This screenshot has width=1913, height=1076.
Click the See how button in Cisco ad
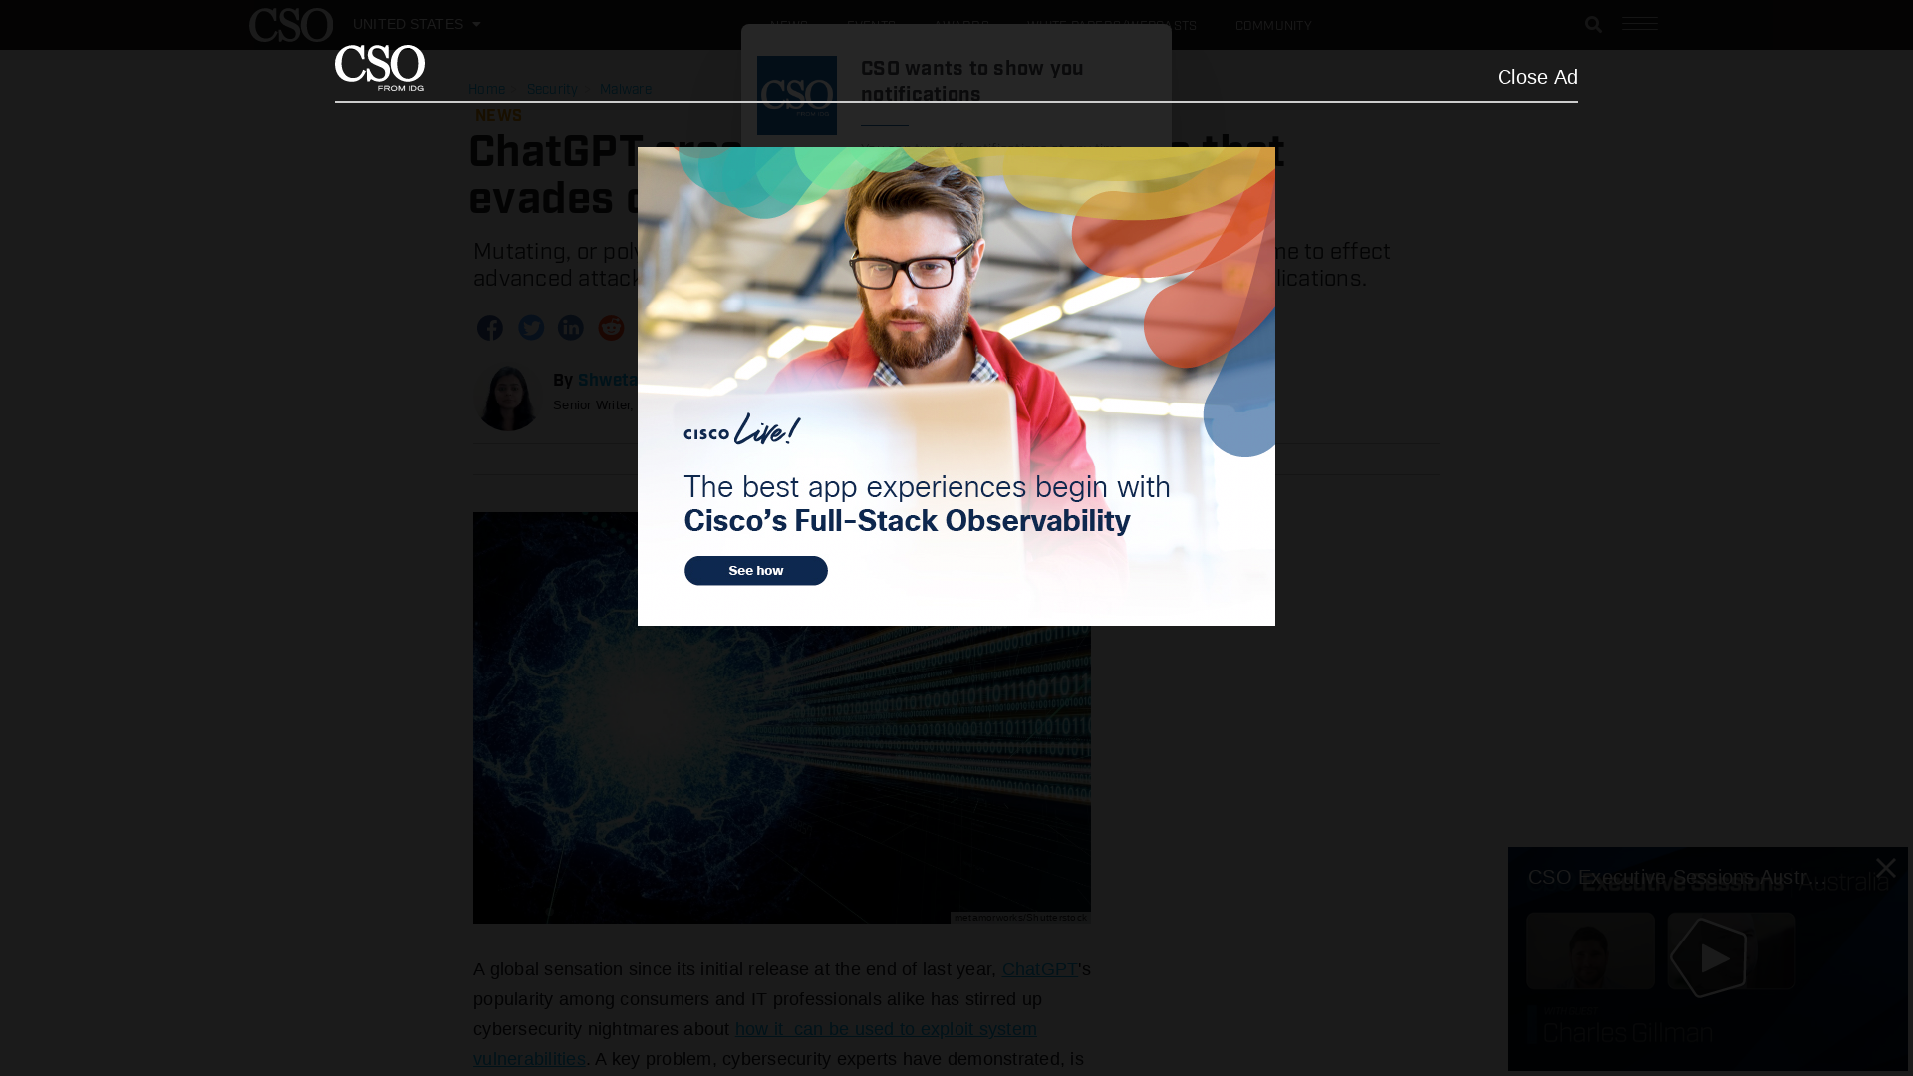755,570
